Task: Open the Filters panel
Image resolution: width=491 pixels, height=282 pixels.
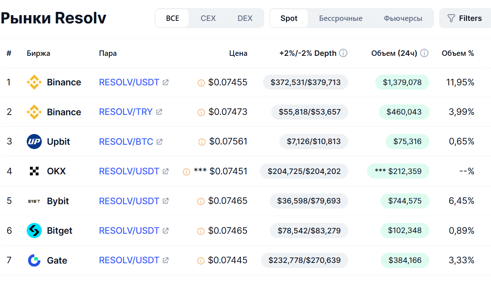Action: point(464,18)
